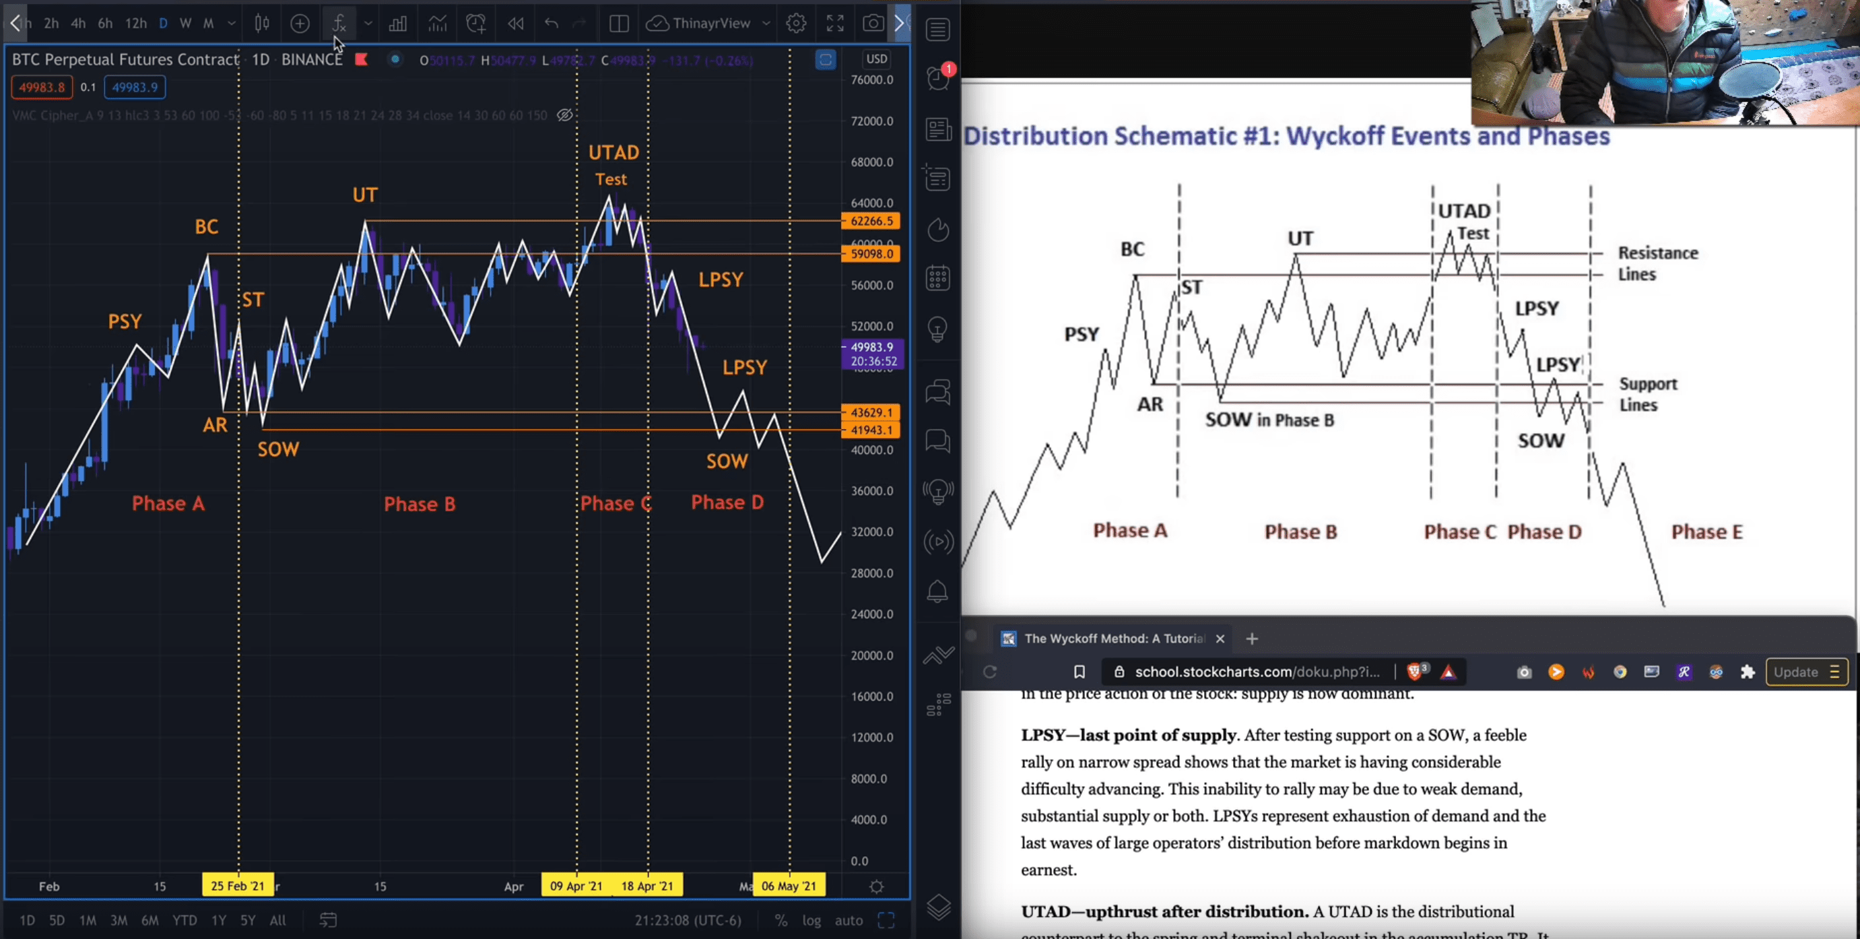Toggle log scale on price axis
Screen dimensions: 1860x939
[811, 919]
